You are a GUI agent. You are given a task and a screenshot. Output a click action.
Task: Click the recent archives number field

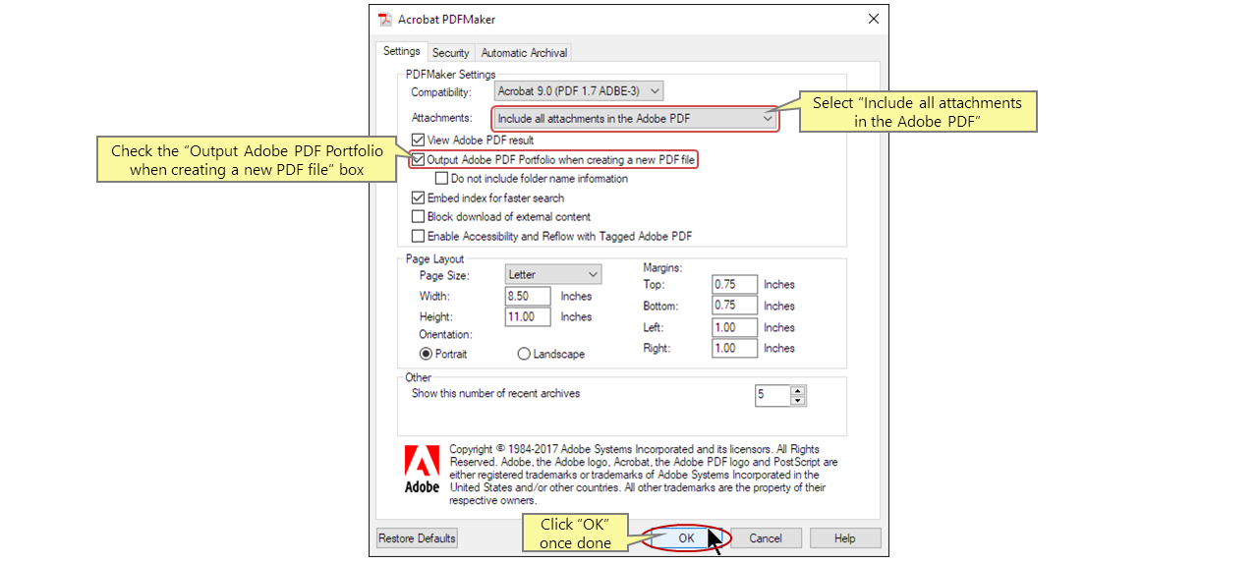tap(772, 395)
